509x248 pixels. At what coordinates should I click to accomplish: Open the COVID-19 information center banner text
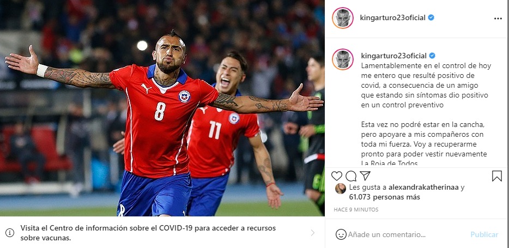click(148, 233)
